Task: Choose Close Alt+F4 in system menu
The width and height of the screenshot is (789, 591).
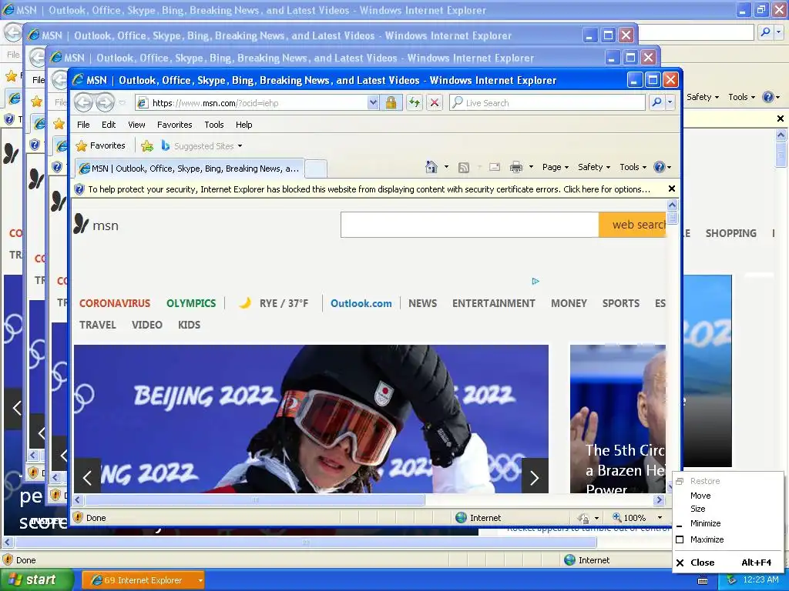Action: pyautogui.click(x=728, y=563)
